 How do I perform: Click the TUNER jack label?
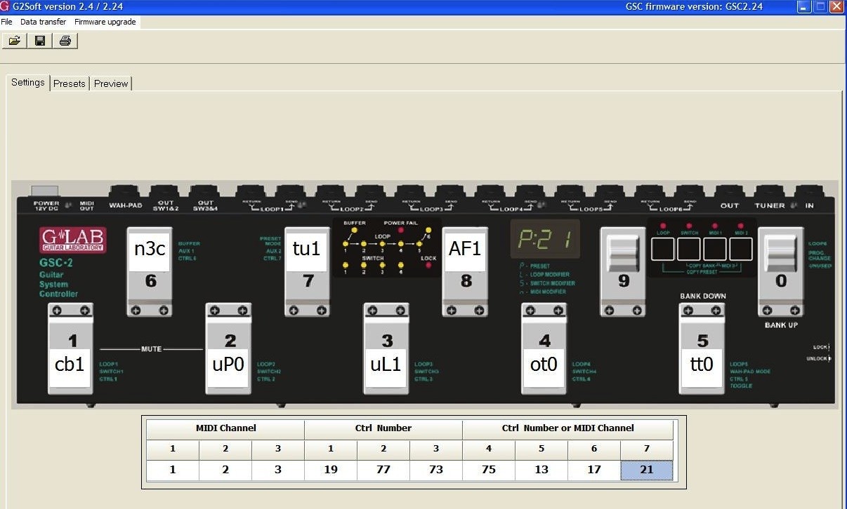[770, 205]
